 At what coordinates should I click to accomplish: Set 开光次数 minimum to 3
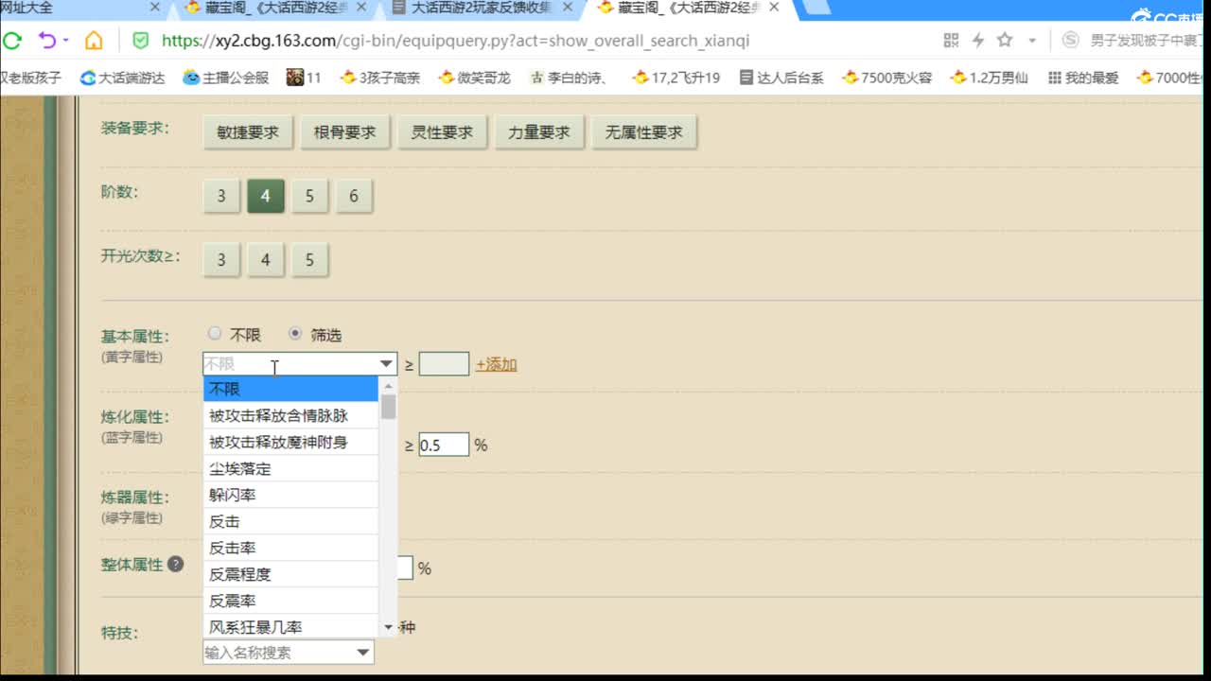[221, 260]
